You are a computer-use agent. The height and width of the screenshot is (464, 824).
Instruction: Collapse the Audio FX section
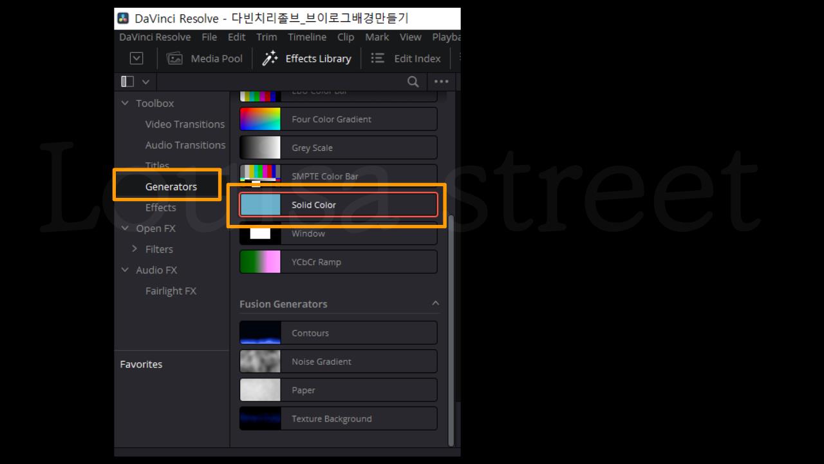pyautogui.click(x=125, y=270)
